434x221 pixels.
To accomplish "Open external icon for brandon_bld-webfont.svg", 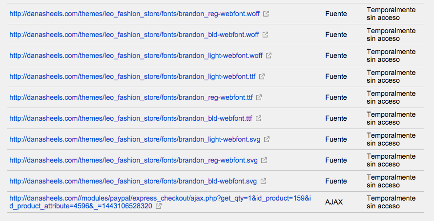I will pos(263,181).
